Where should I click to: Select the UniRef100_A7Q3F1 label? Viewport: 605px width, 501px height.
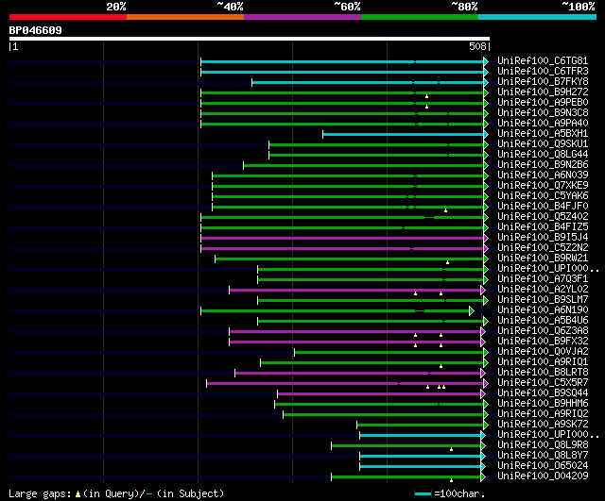pyautogui.click(x=543, y=278)
